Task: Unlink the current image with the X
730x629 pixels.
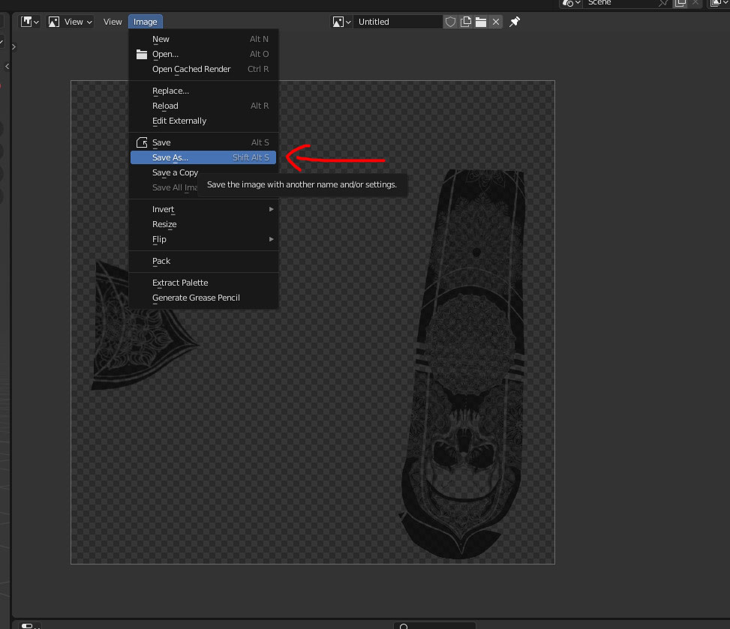Action: [x=495, y=22]
